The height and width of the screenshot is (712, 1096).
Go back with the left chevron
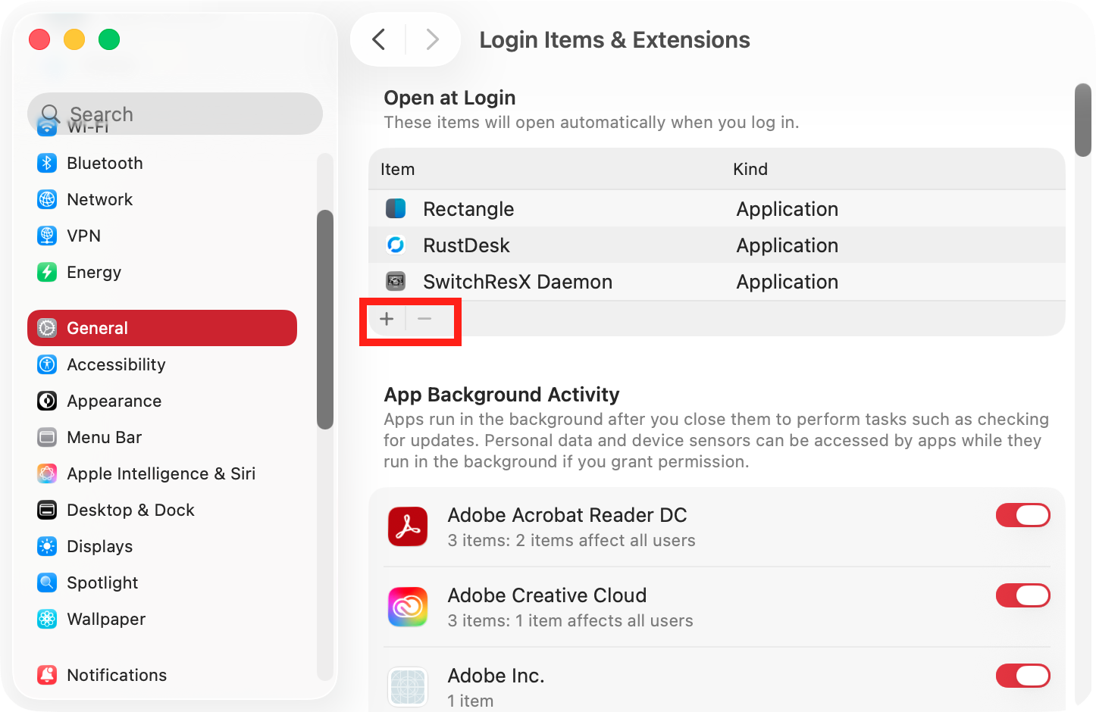379,39
